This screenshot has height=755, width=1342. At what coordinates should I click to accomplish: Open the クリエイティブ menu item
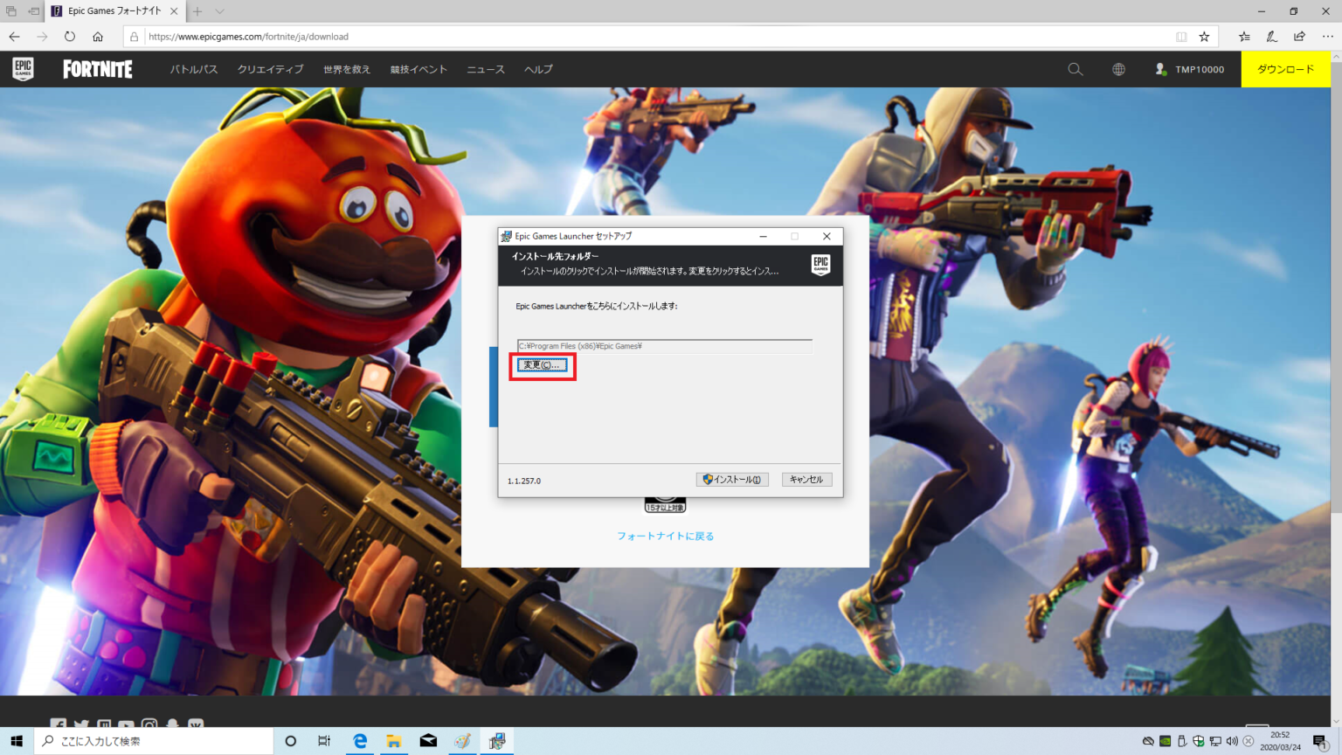click(x=270, y=69)
